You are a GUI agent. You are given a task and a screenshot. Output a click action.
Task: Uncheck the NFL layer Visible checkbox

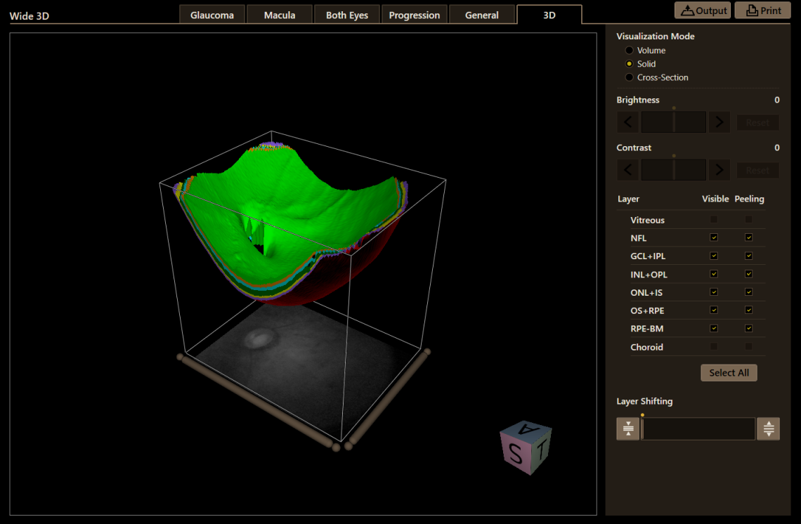click(714, 238)
